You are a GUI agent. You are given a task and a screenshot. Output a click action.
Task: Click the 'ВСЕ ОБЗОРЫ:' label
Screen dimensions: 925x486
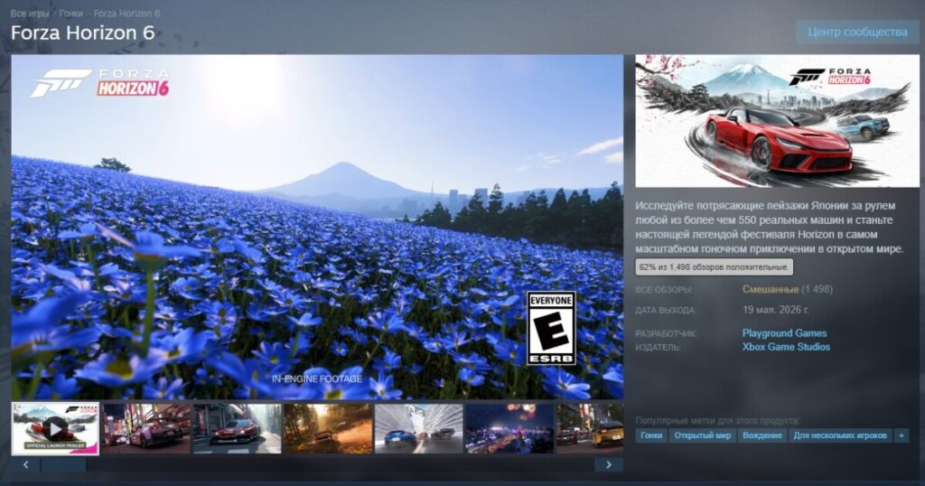click(664, 290)
